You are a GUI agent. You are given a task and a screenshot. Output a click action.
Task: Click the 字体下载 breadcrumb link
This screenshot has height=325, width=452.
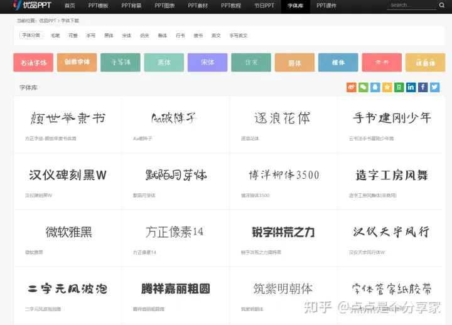click(70, 21)
